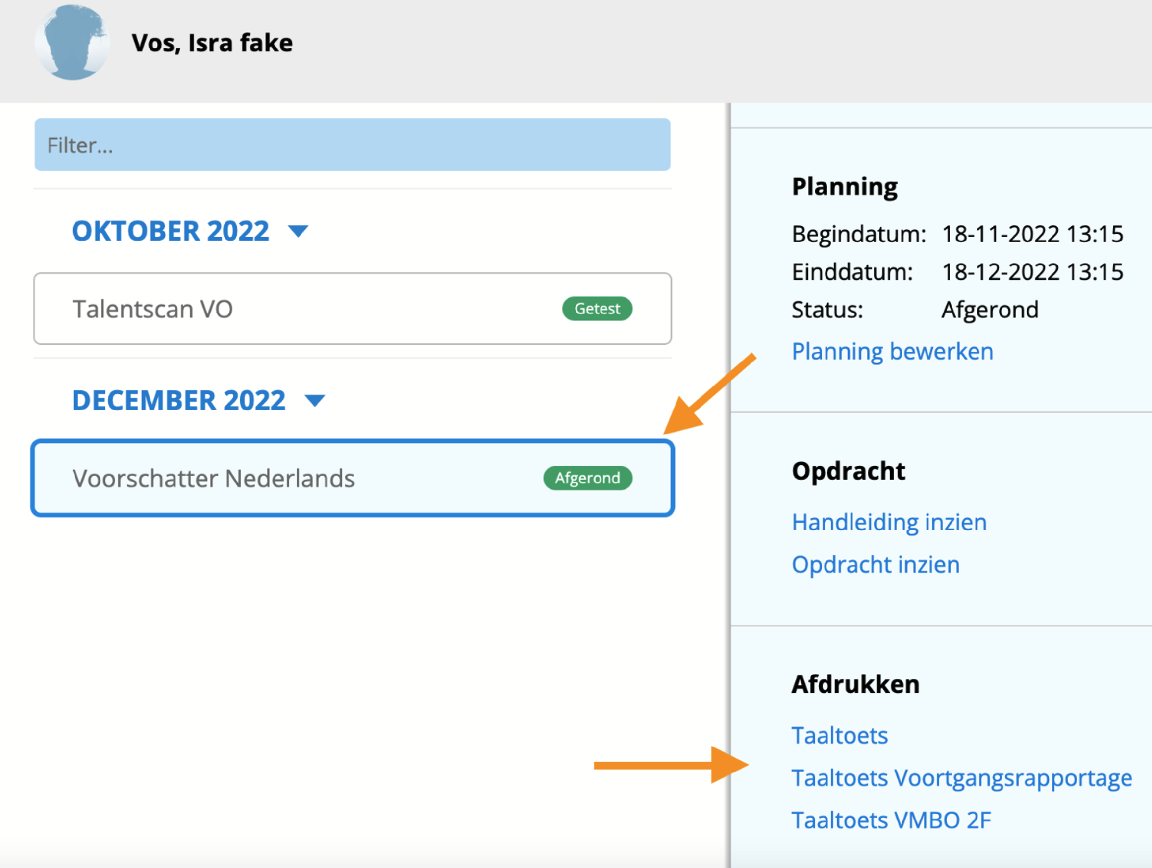Focus the Filter search field
1152x868 pixels.
click(352, 145)
